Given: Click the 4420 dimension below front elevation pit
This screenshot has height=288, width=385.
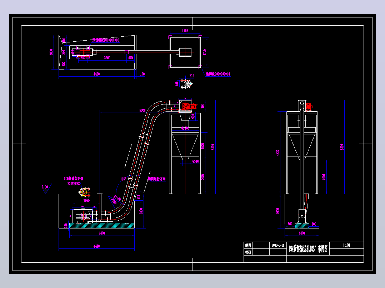Looking at the screenshot, I should coord(97,246).
